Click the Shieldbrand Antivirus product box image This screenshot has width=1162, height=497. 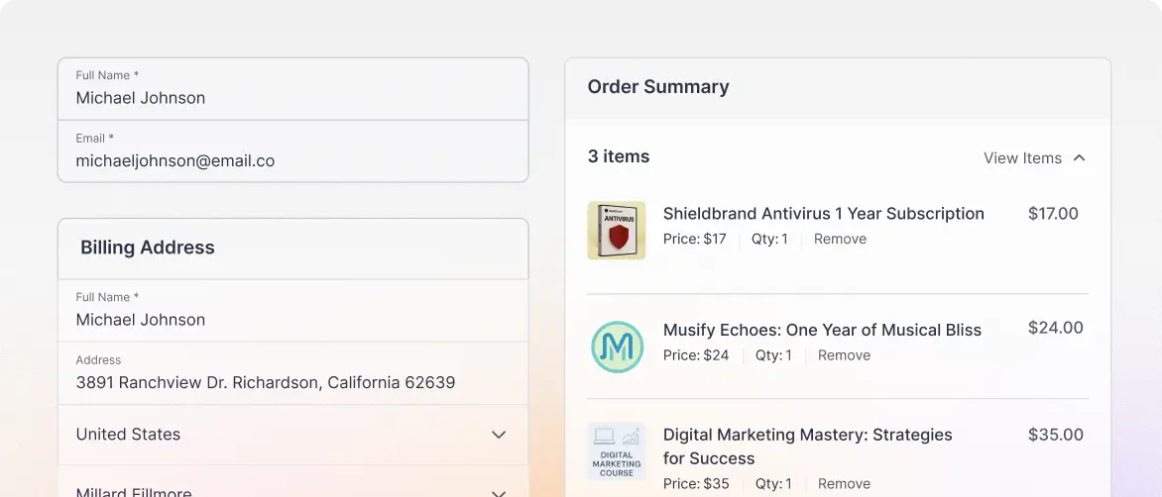click(x=617, y=230)
